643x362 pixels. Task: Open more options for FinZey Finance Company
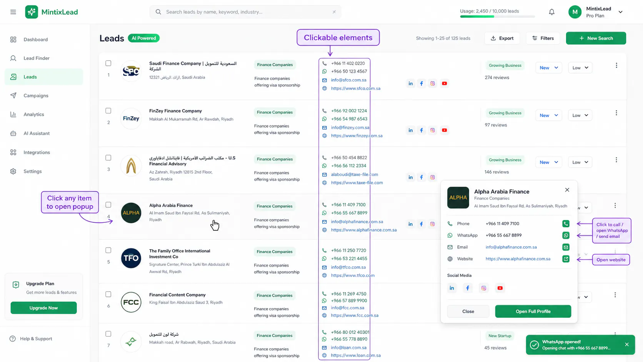(616, 113)
